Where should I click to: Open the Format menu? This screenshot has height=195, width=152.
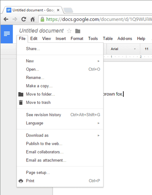tap(77, 39)
